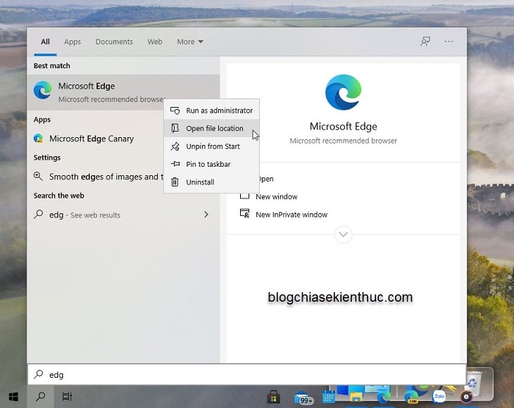
Task: Open the round music app icon on taskbar
Action: pyautogui.click(x=466, y=397)
